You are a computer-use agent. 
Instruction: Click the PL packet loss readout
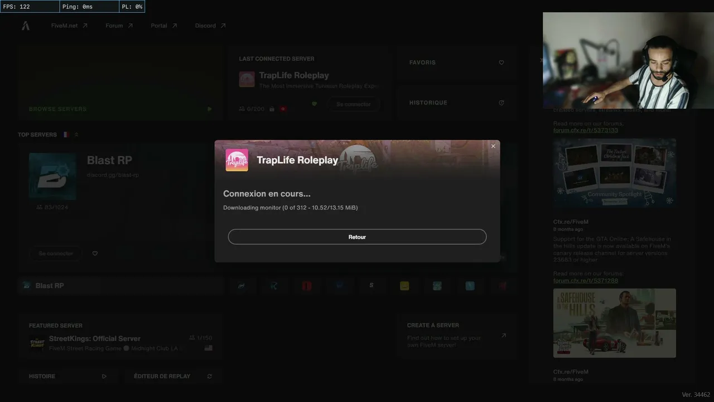132,7
